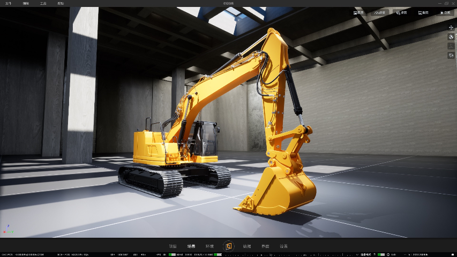Switch to the 设置 (Settings) tab
The height and width of the screenshot is (257, 457).
283,246
